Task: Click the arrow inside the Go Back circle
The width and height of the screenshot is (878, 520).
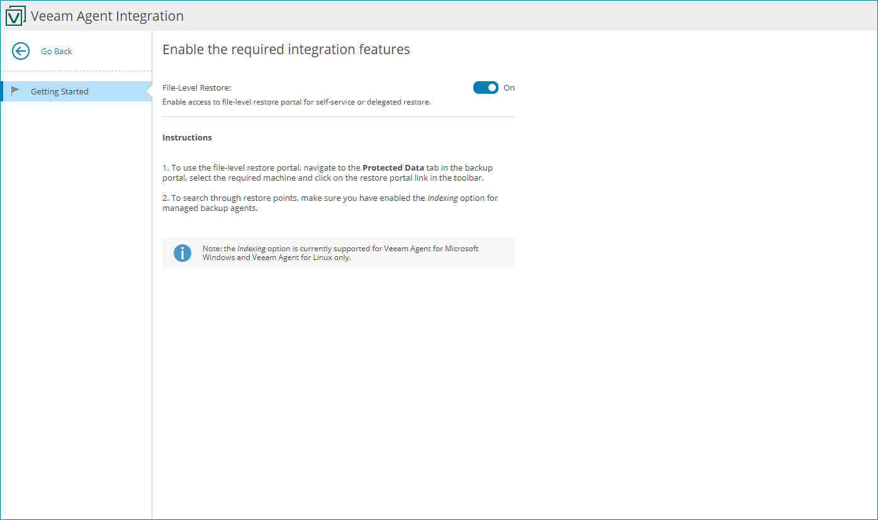Action: pos(20,51)
